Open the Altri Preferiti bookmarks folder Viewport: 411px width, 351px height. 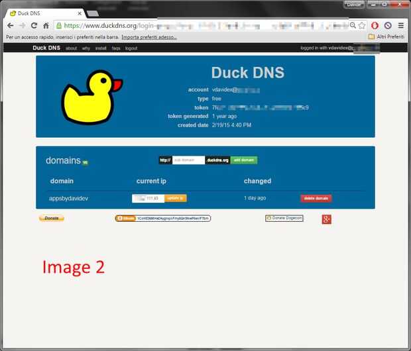[386, 36]
